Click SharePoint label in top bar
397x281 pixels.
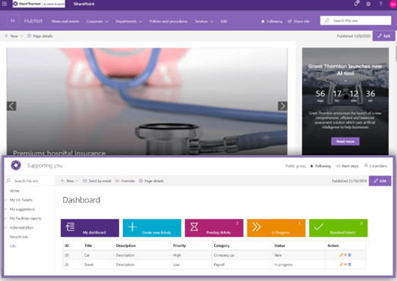(x=83, y=4)
